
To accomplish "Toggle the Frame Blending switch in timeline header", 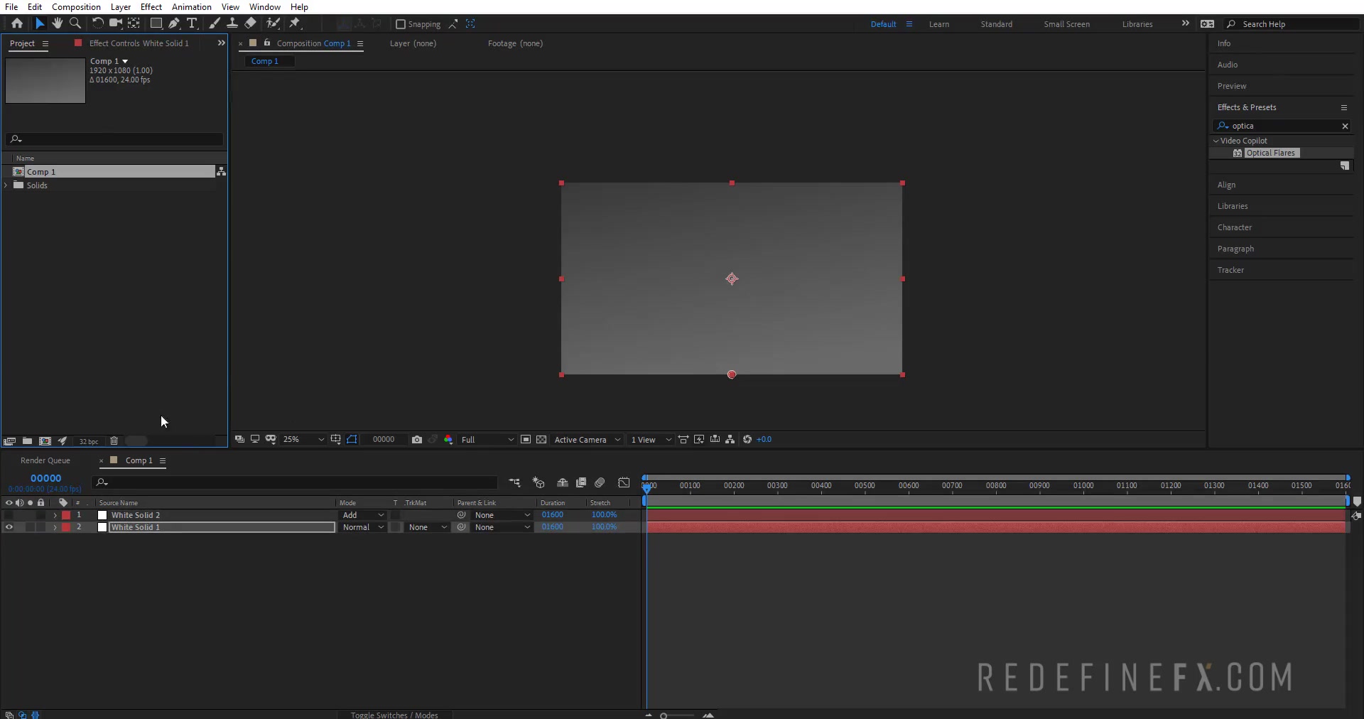I will pyautogui.click(x=581, y=483).
